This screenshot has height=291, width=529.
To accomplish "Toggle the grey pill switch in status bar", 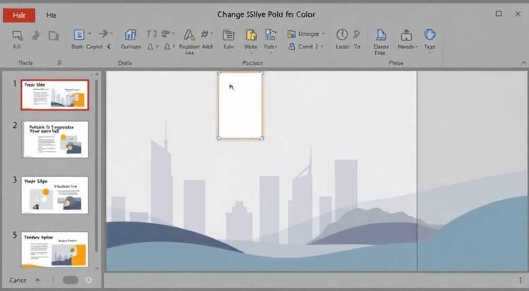I will point(70,280).
